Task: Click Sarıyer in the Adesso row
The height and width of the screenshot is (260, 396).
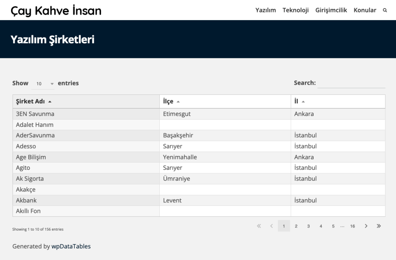Action: pos(225,146)
